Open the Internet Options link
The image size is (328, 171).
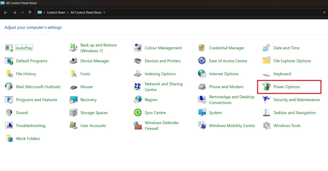224,74
